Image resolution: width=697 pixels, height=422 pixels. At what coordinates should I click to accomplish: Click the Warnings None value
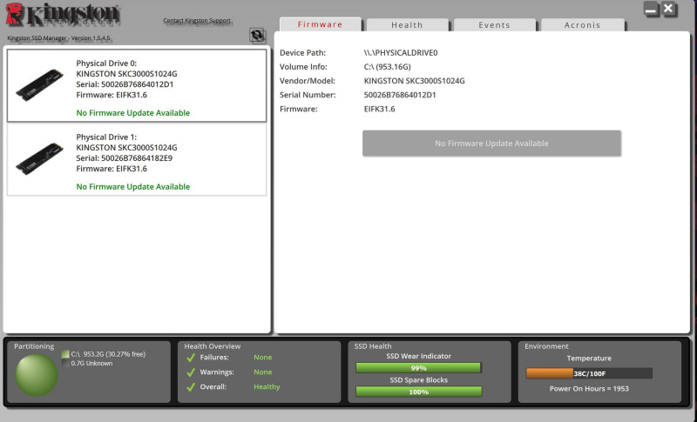click(263, 372)
